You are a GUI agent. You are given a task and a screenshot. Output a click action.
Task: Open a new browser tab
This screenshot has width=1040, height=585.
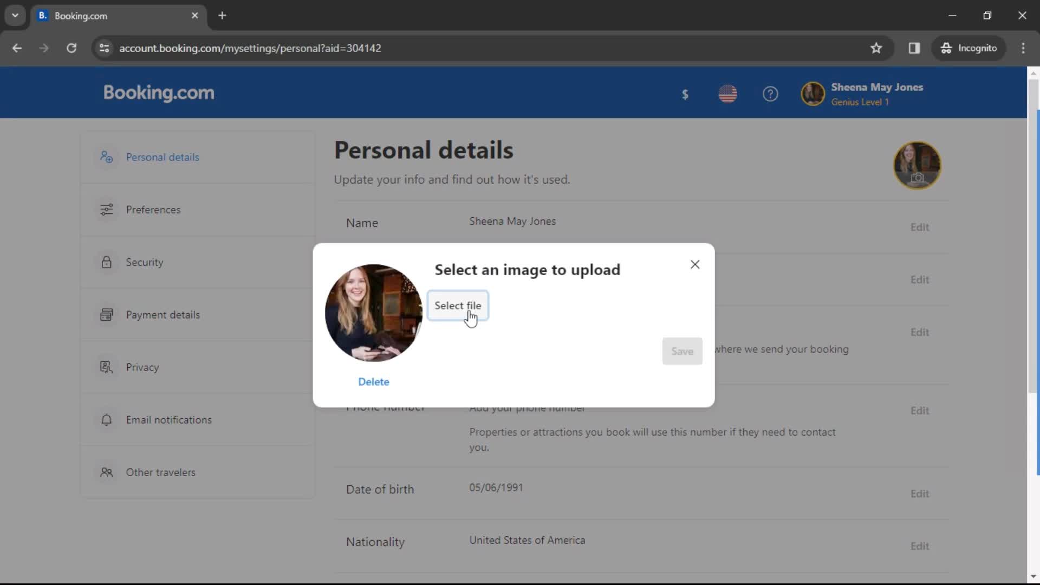coord(222,16)
